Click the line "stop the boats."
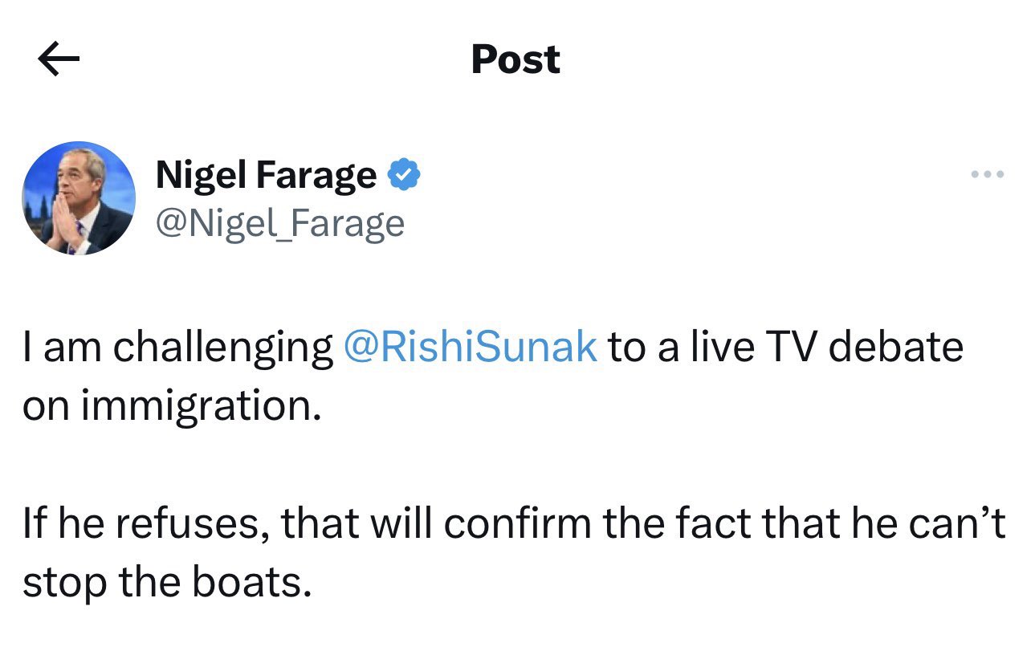This screenshot has width=1031, height=651. [166, 584]
